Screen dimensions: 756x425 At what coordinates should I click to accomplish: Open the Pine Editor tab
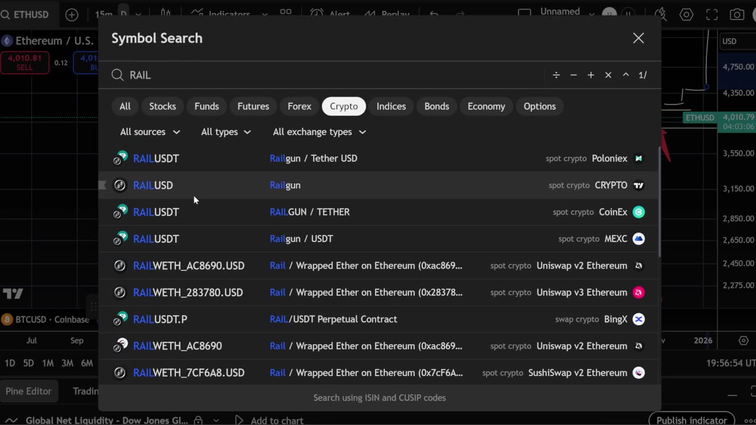click(x=28, y=391)
